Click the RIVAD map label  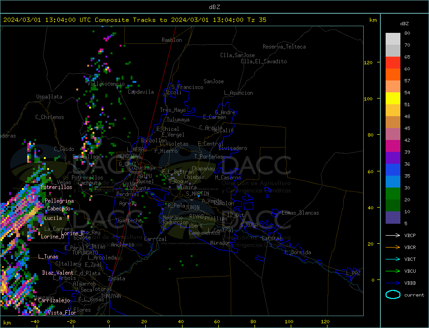[197, 217]
